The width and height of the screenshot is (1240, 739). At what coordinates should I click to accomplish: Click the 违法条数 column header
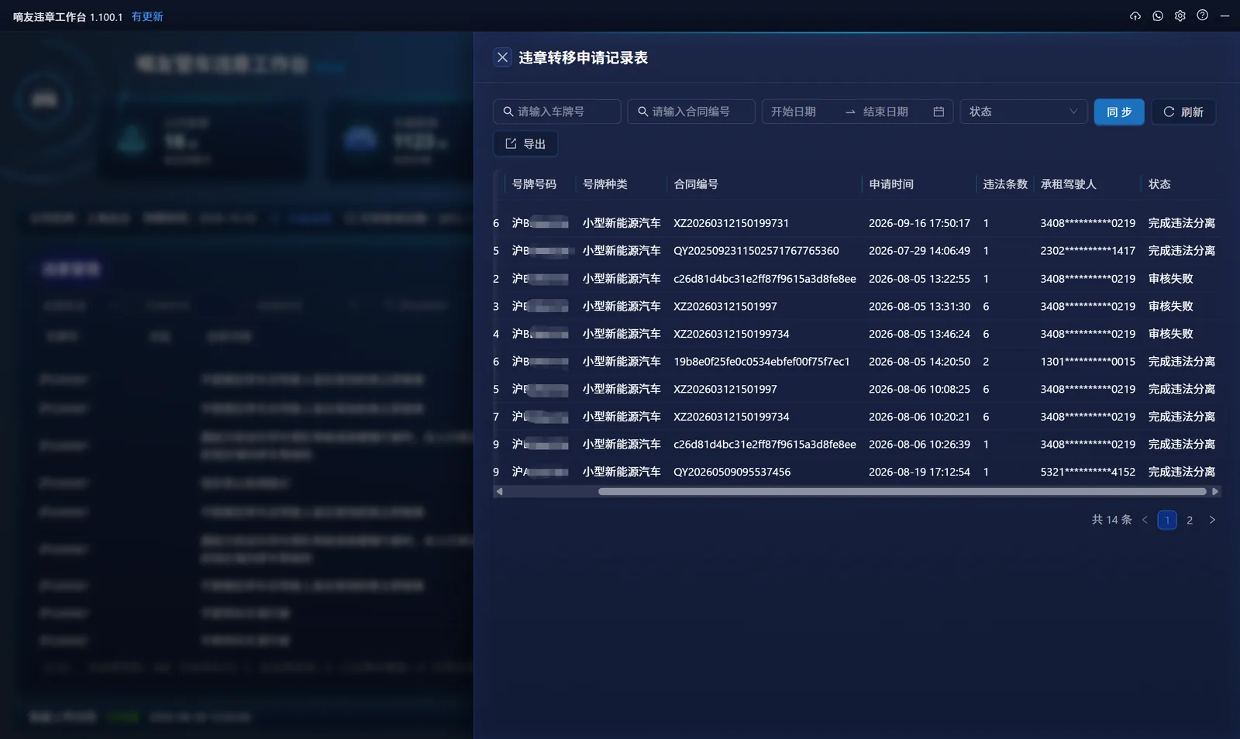pos(1005,184)
